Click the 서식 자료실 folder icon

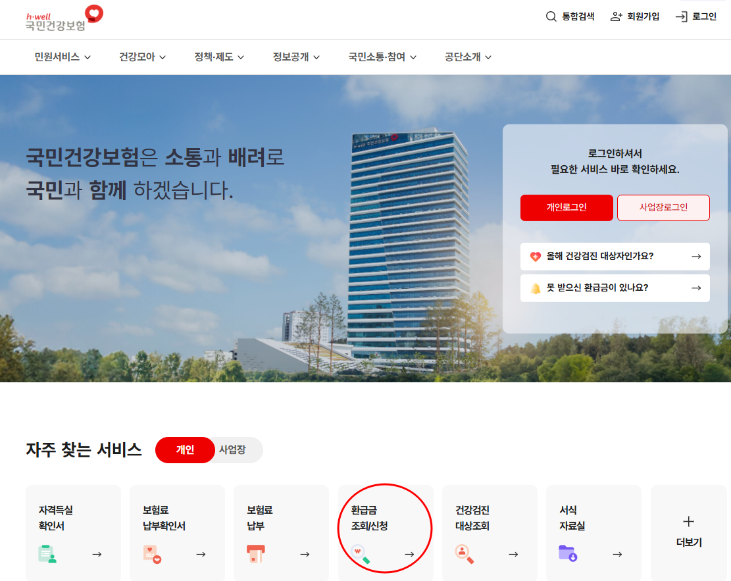[568, 553]
